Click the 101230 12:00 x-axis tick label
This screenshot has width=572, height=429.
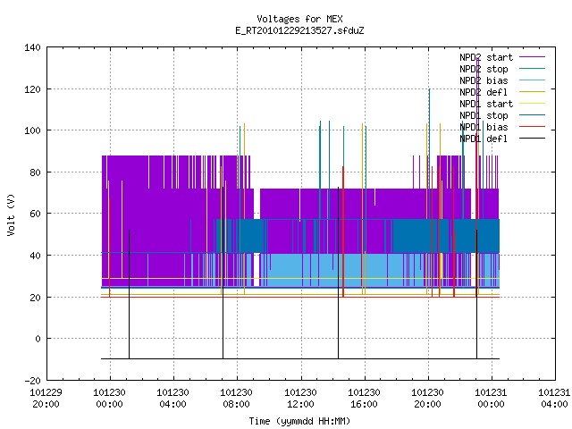point(300,399)
